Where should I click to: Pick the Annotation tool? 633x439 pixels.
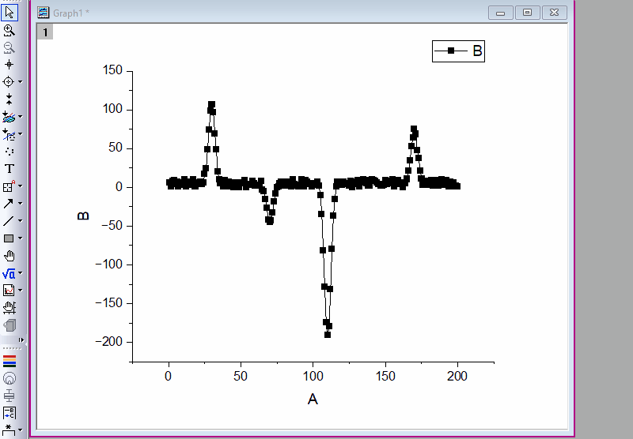(8, 186)
